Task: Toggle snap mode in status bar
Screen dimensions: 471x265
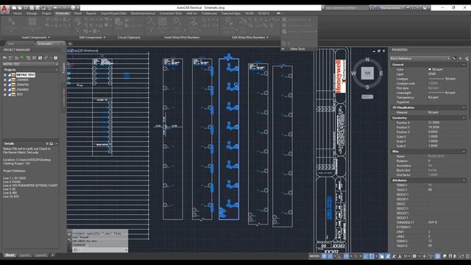Action: [x=330, y=256]
